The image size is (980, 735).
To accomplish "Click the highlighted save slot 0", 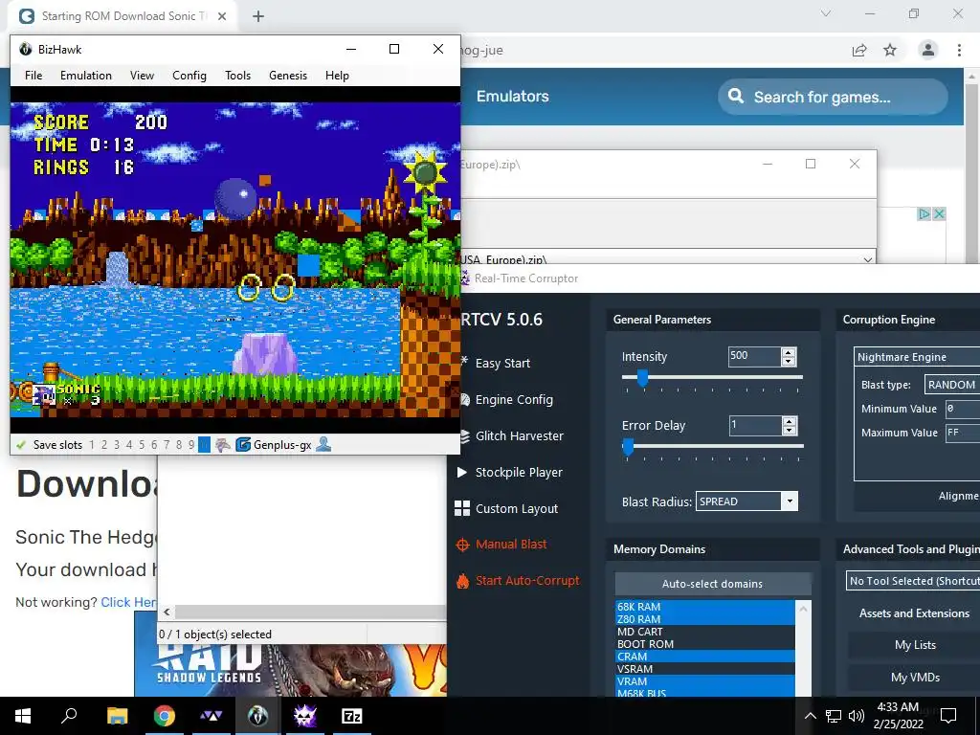I will pos(204,445).
